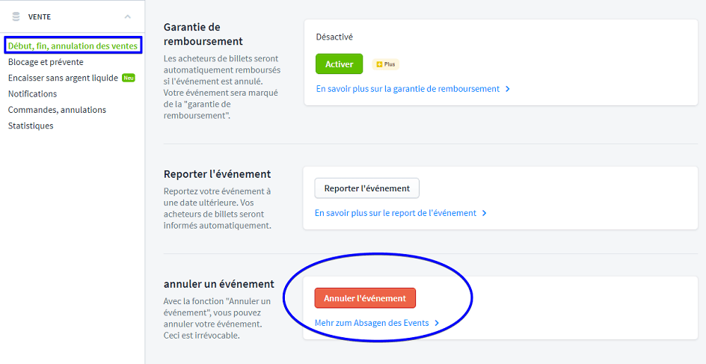Click chevron after garantie de remboursement link
Screen dimensions: 706x364
coord(508,89)
